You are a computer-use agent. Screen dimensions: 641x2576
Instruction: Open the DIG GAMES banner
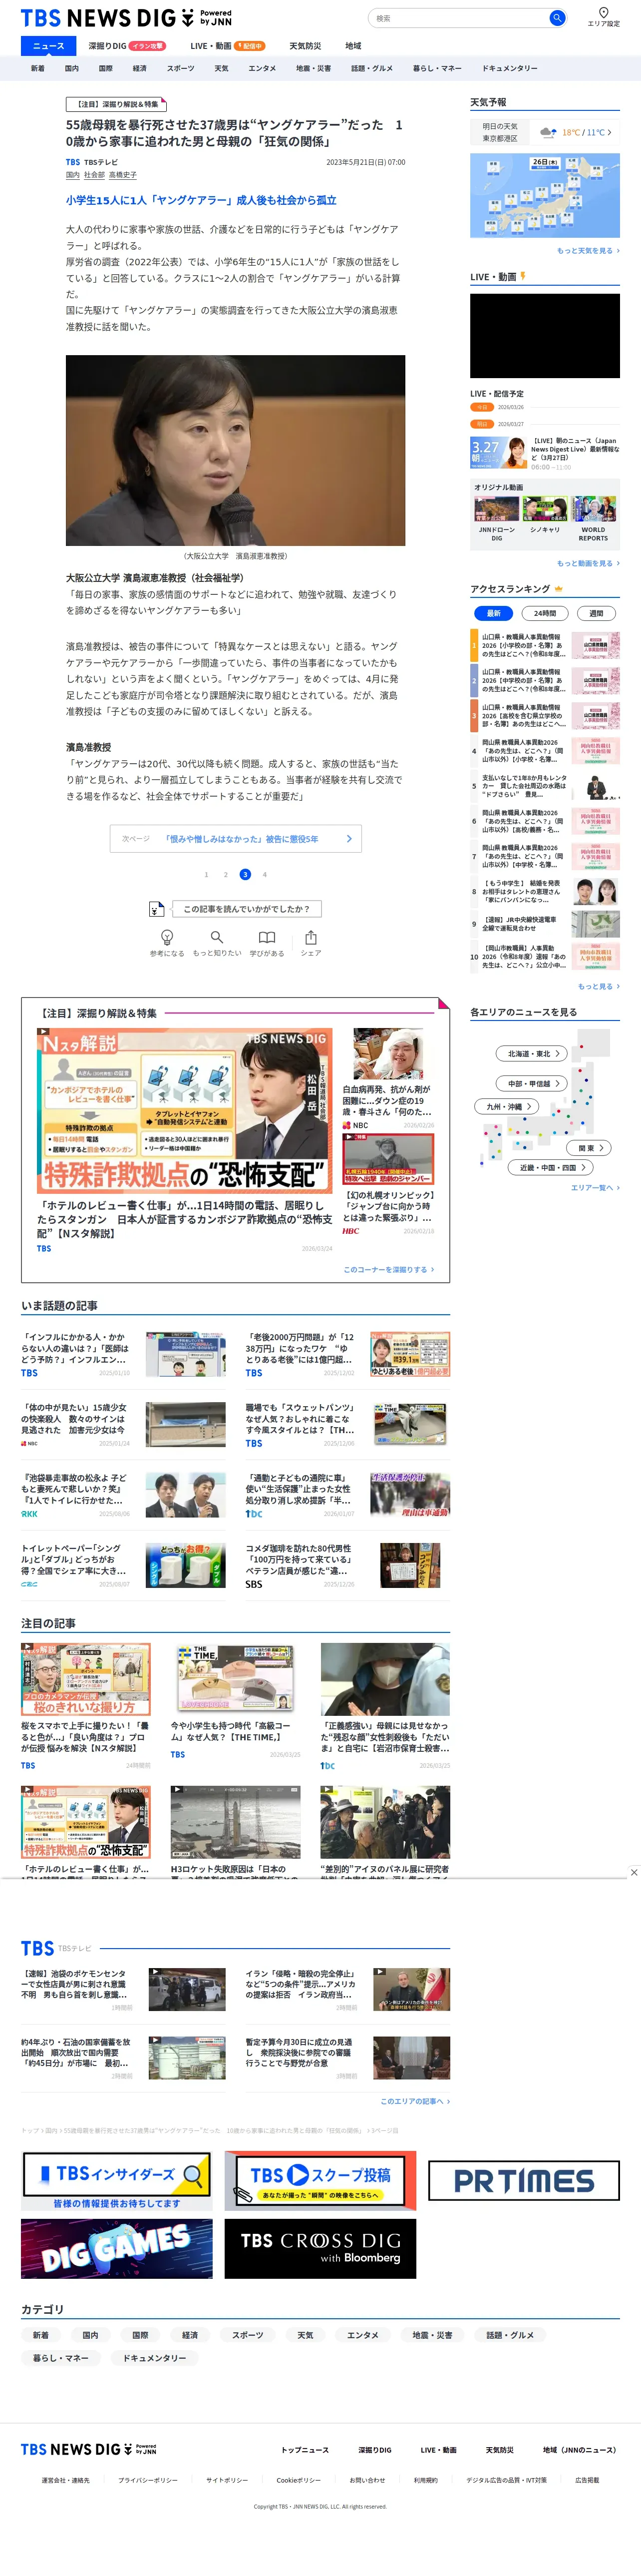pyautogui.click(x=117, y=2249)
